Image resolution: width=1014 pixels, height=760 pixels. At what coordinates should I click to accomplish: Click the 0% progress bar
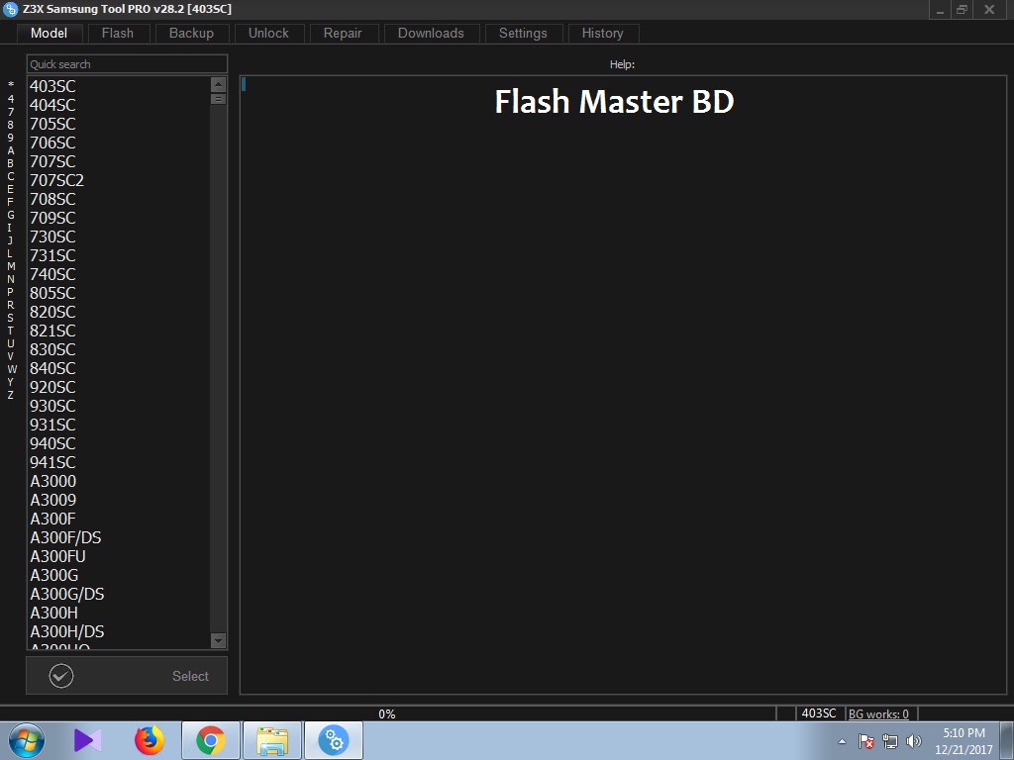tap(387, 714)
